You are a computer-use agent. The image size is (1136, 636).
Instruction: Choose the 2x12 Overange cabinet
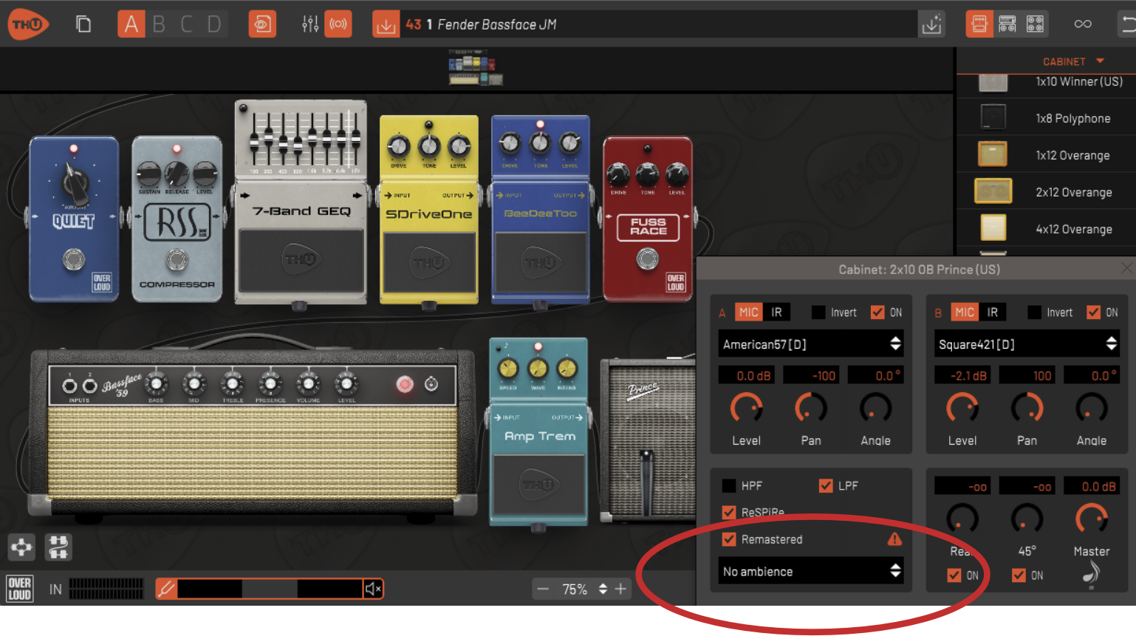1047,191
